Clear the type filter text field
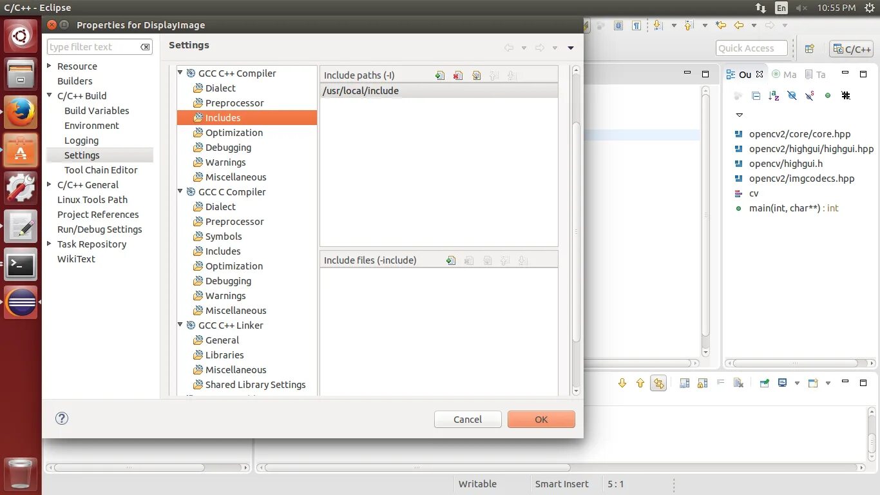The width and height of the screenshot is (880, 495). point(146,47)
